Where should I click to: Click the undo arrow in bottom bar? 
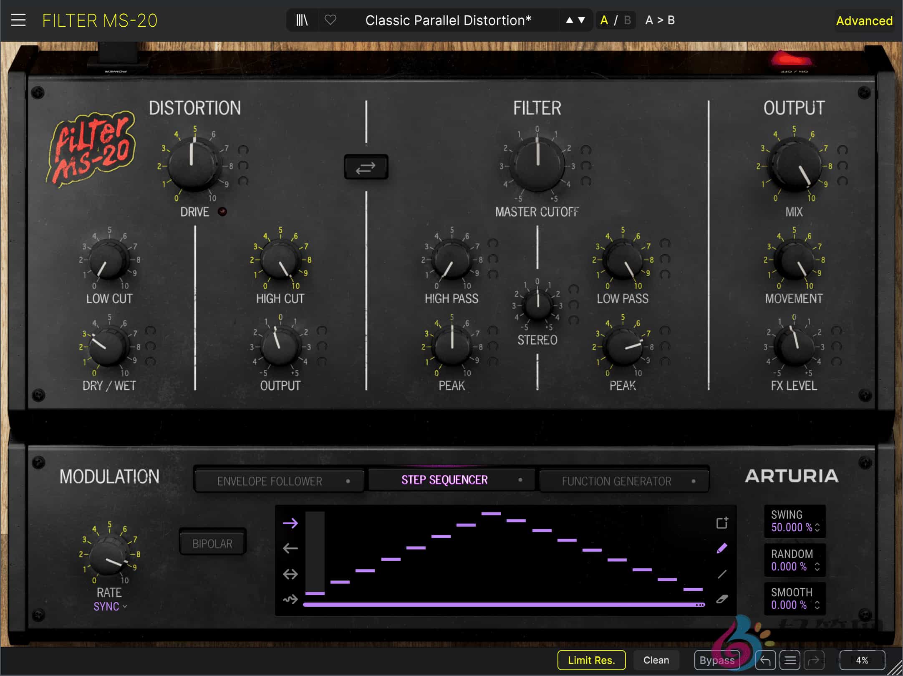(765, 660)
